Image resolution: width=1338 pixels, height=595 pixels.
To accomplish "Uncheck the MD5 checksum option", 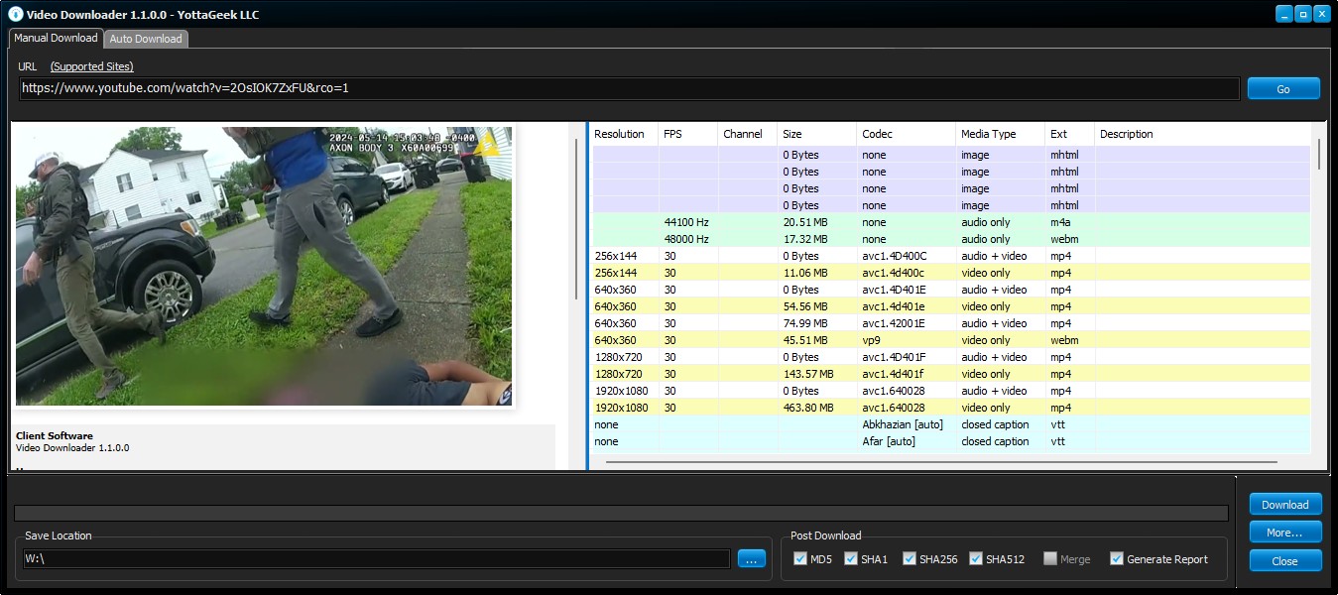I will 800,558.
